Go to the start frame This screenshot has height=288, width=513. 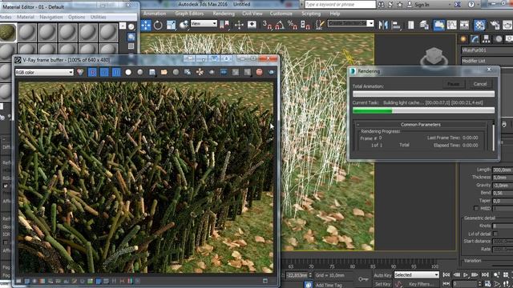[x=446, y=275]
